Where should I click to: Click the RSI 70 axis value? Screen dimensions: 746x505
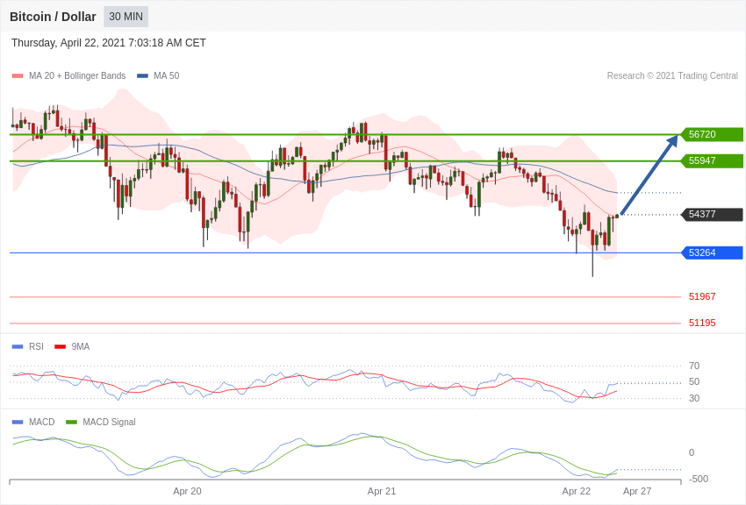[694, 366]
